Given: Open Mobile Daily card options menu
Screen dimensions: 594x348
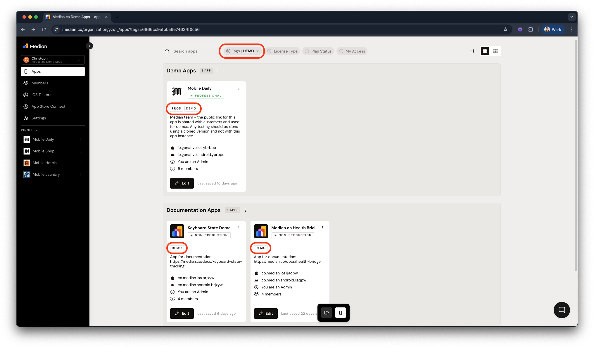Looking at the screenshot, I should [x=239, y=88].
